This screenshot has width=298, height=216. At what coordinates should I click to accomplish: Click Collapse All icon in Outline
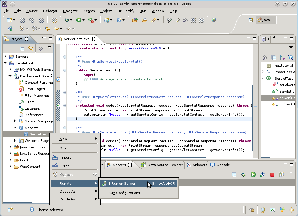[274, 57]
